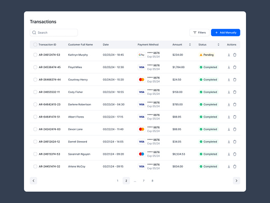
Task: Open the Filters options
Action: pos(199,33)
